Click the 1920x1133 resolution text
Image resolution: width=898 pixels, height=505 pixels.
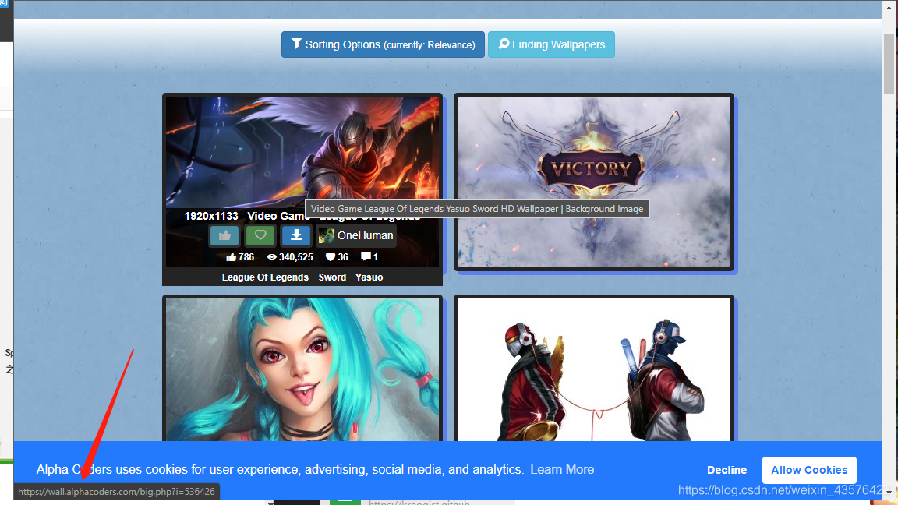(x=210, y=216)
